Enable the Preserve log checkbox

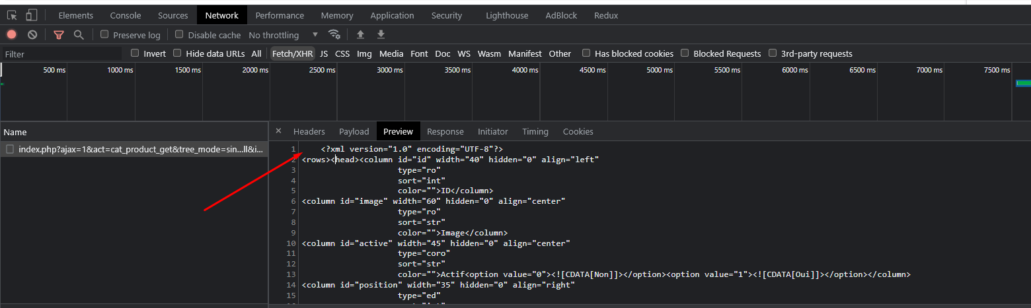[x=104, y=34]
